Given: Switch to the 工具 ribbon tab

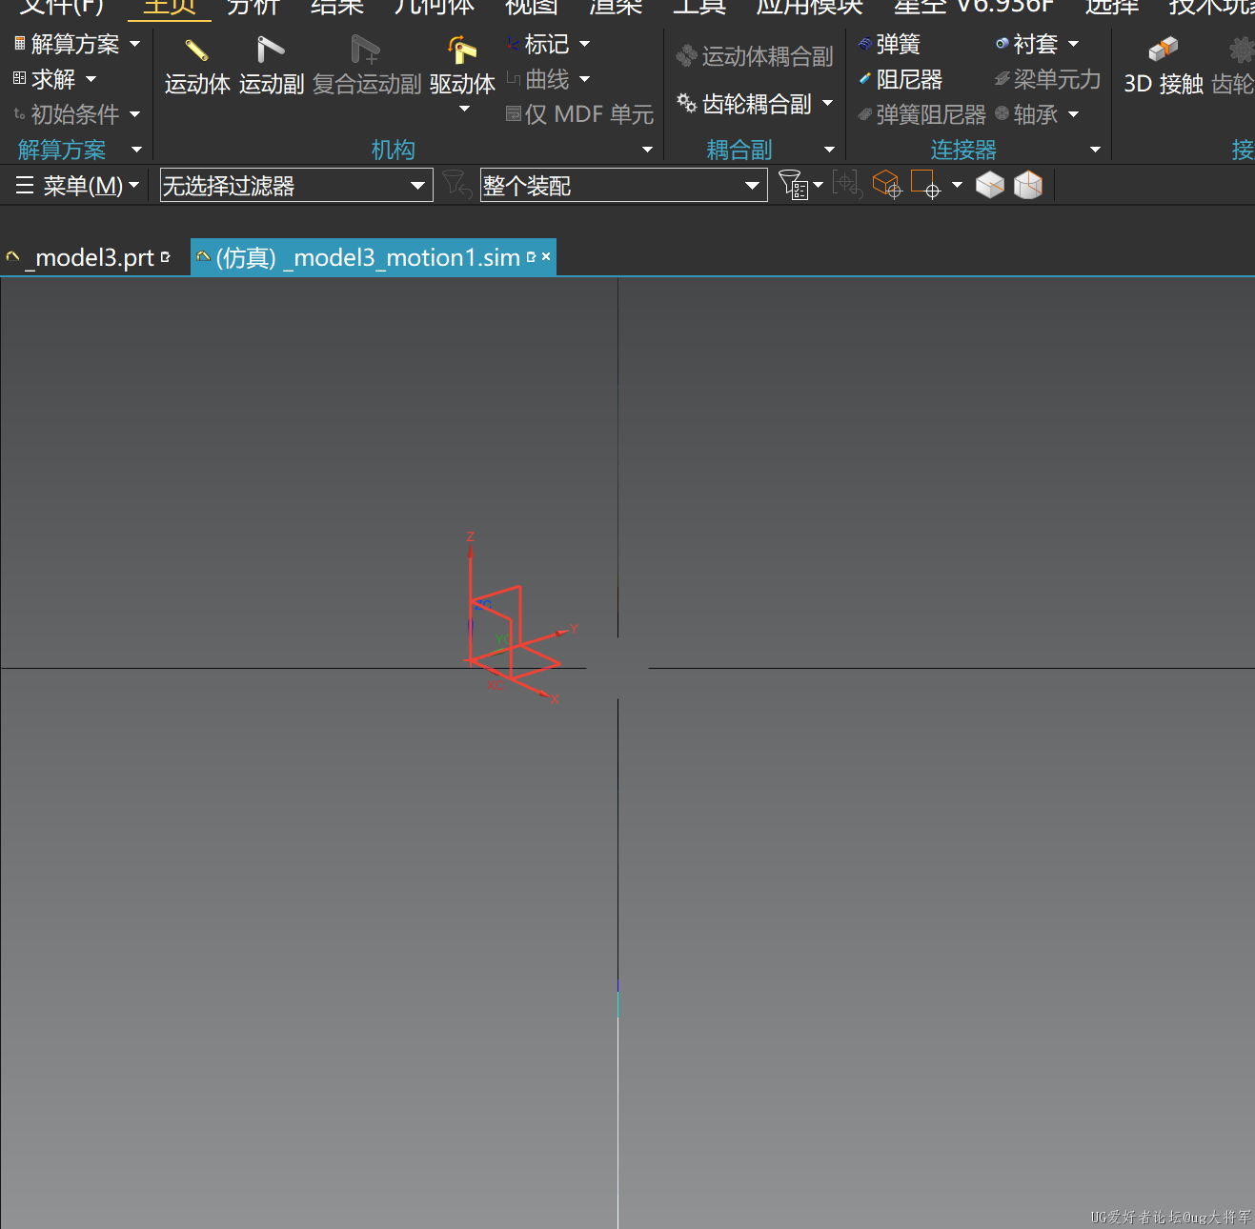Looking at the screenshot, I should coord(699,8).
